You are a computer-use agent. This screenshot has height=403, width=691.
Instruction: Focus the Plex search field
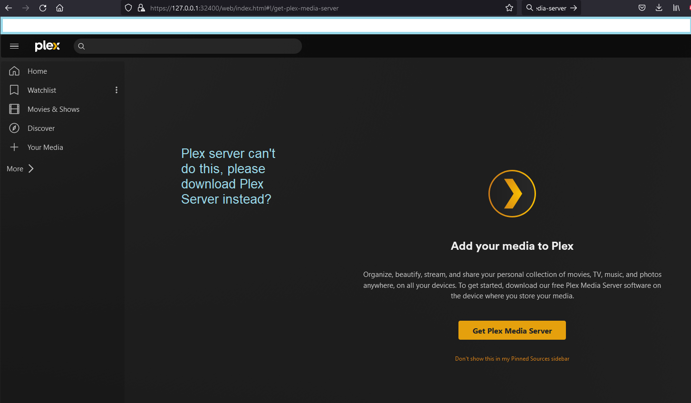188,46
